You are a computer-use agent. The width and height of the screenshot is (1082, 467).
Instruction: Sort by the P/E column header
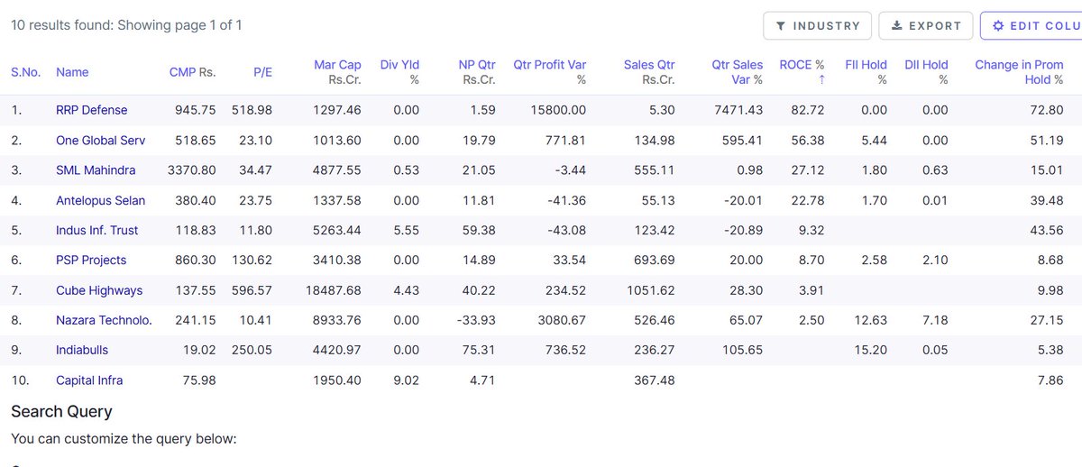[x=262, y=72]
